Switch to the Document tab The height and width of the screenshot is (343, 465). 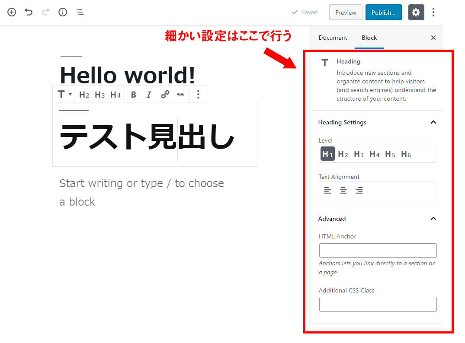point(333,38)
